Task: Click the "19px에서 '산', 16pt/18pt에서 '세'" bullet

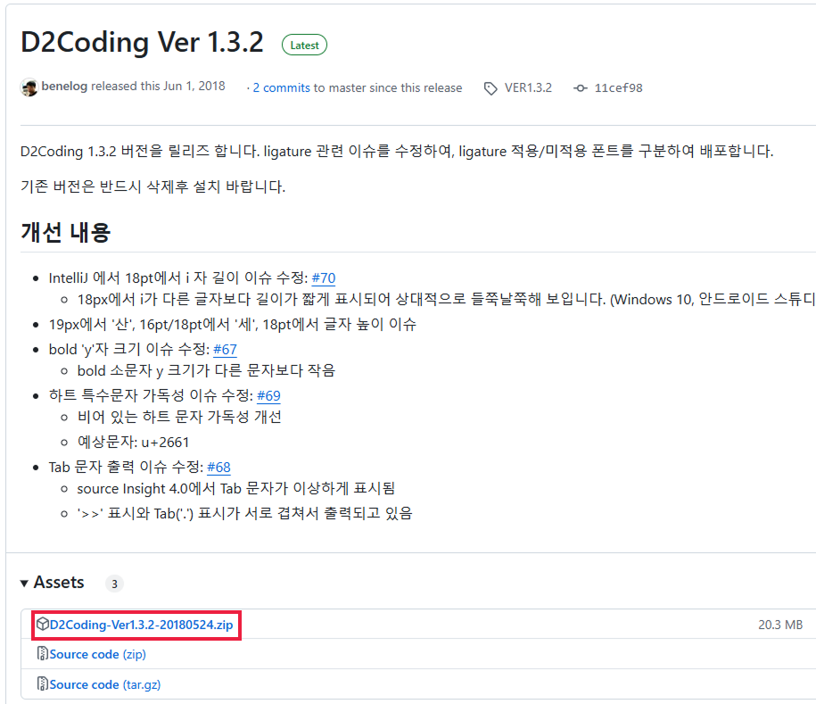Action: pyautogui.click(x=232, y=324)
